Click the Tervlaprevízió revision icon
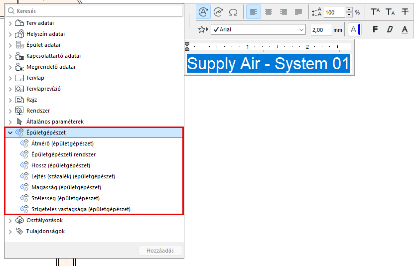Viewport: 416px width, 266px height. (19, 89)
